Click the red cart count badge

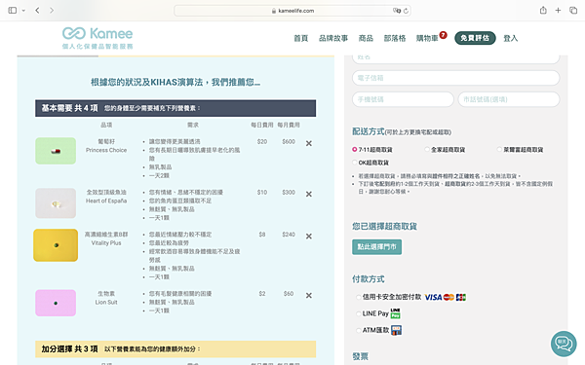click(x=443, y=35)
